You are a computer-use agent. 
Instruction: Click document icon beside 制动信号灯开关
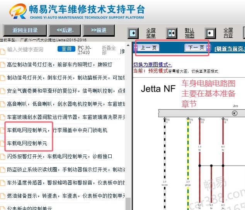pyautogui.click(x=3, y=78)
